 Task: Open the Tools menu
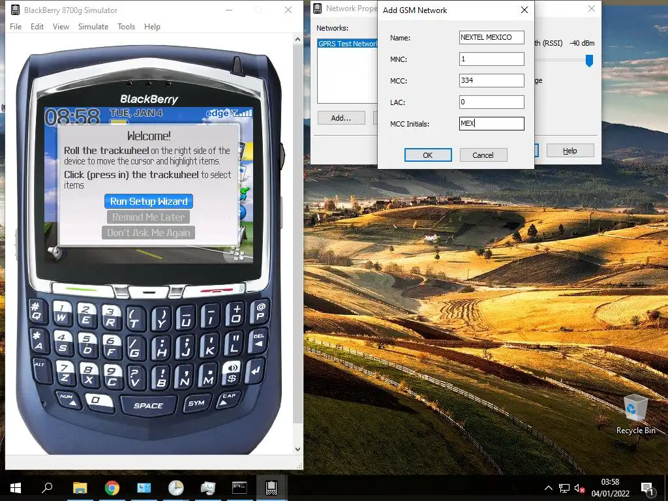[x=126, y=26]
